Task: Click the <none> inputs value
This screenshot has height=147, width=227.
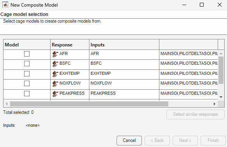Action: (33, 125)
